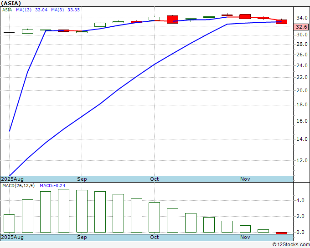This screenshot has height=248, width=310.
Task: Open the 12Stocks.com copyright link
Action: pos(291,245)
